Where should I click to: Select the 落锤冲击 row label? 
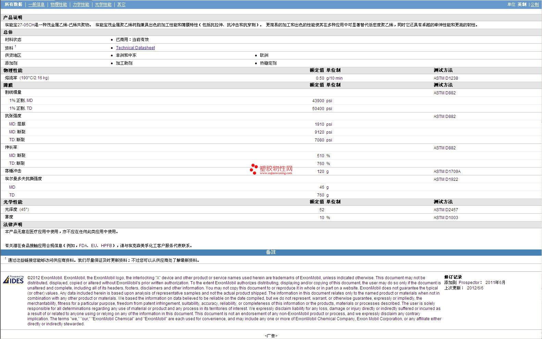click(13, 171)
